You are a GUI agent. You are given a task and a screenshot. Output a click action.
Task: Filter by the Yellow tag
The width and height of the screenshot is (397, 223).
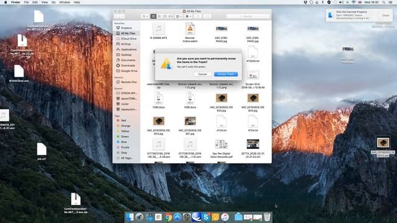[x=126, y=131]
